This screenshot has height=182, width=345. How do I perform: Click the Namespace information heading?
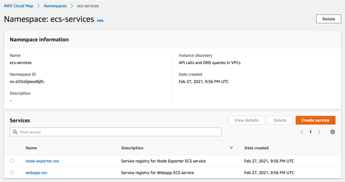39,39
